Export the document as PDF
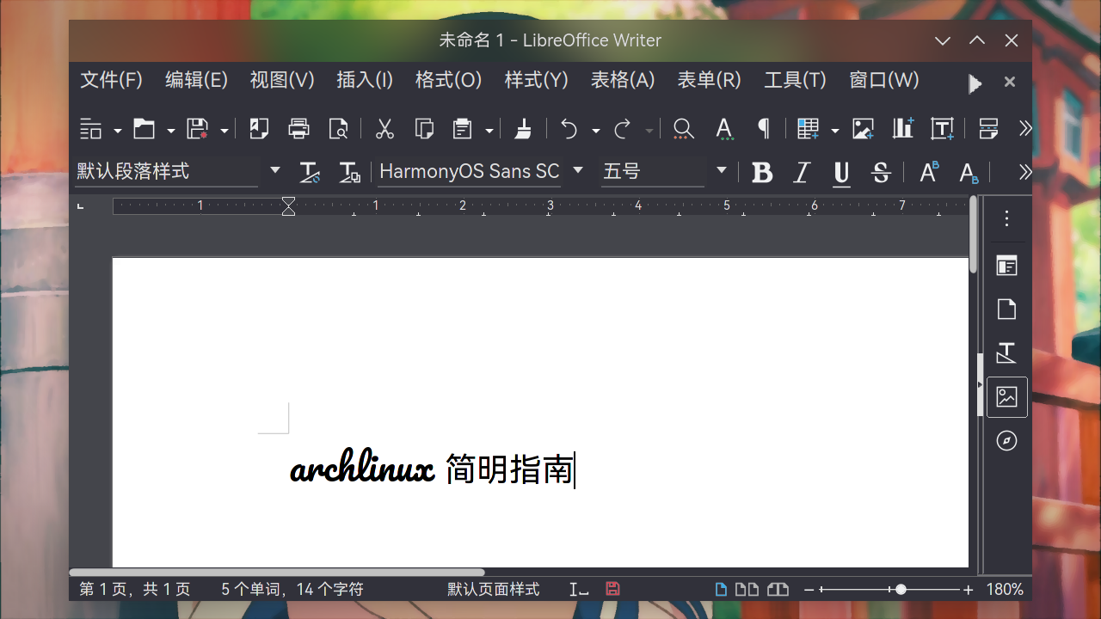The image size is (1101, 619). point(259,128)
